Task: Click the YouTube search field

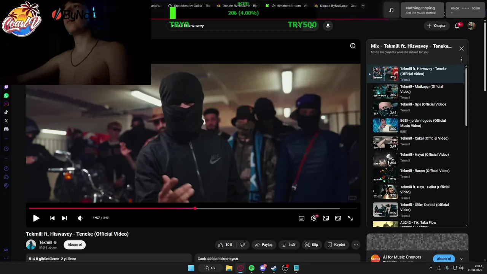Action: [x=236, y=25]
